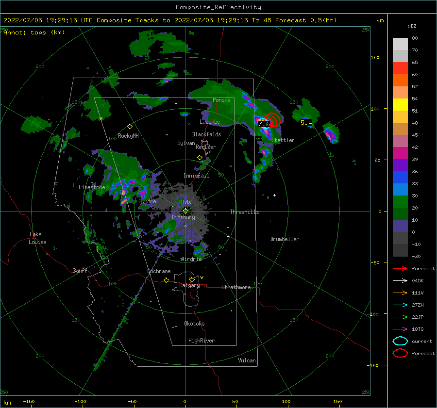Click the Banff town label
The height and width of the screenshot is (408, 437).
(x=80, y=270)
